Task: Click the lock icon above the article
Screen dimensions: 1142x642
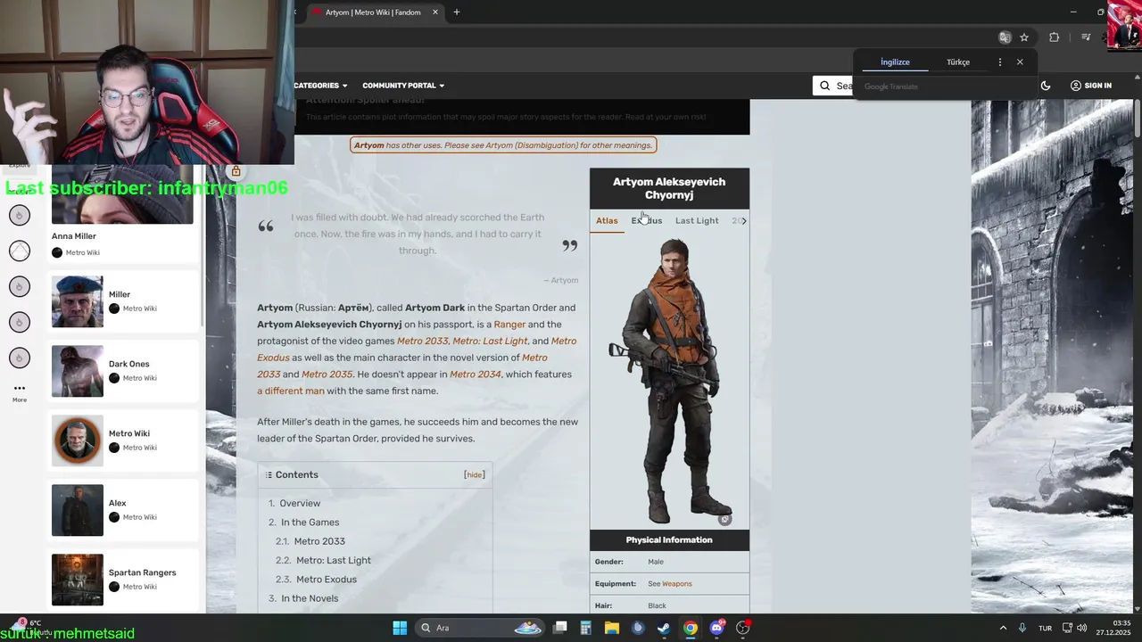Action: point(236,171)
